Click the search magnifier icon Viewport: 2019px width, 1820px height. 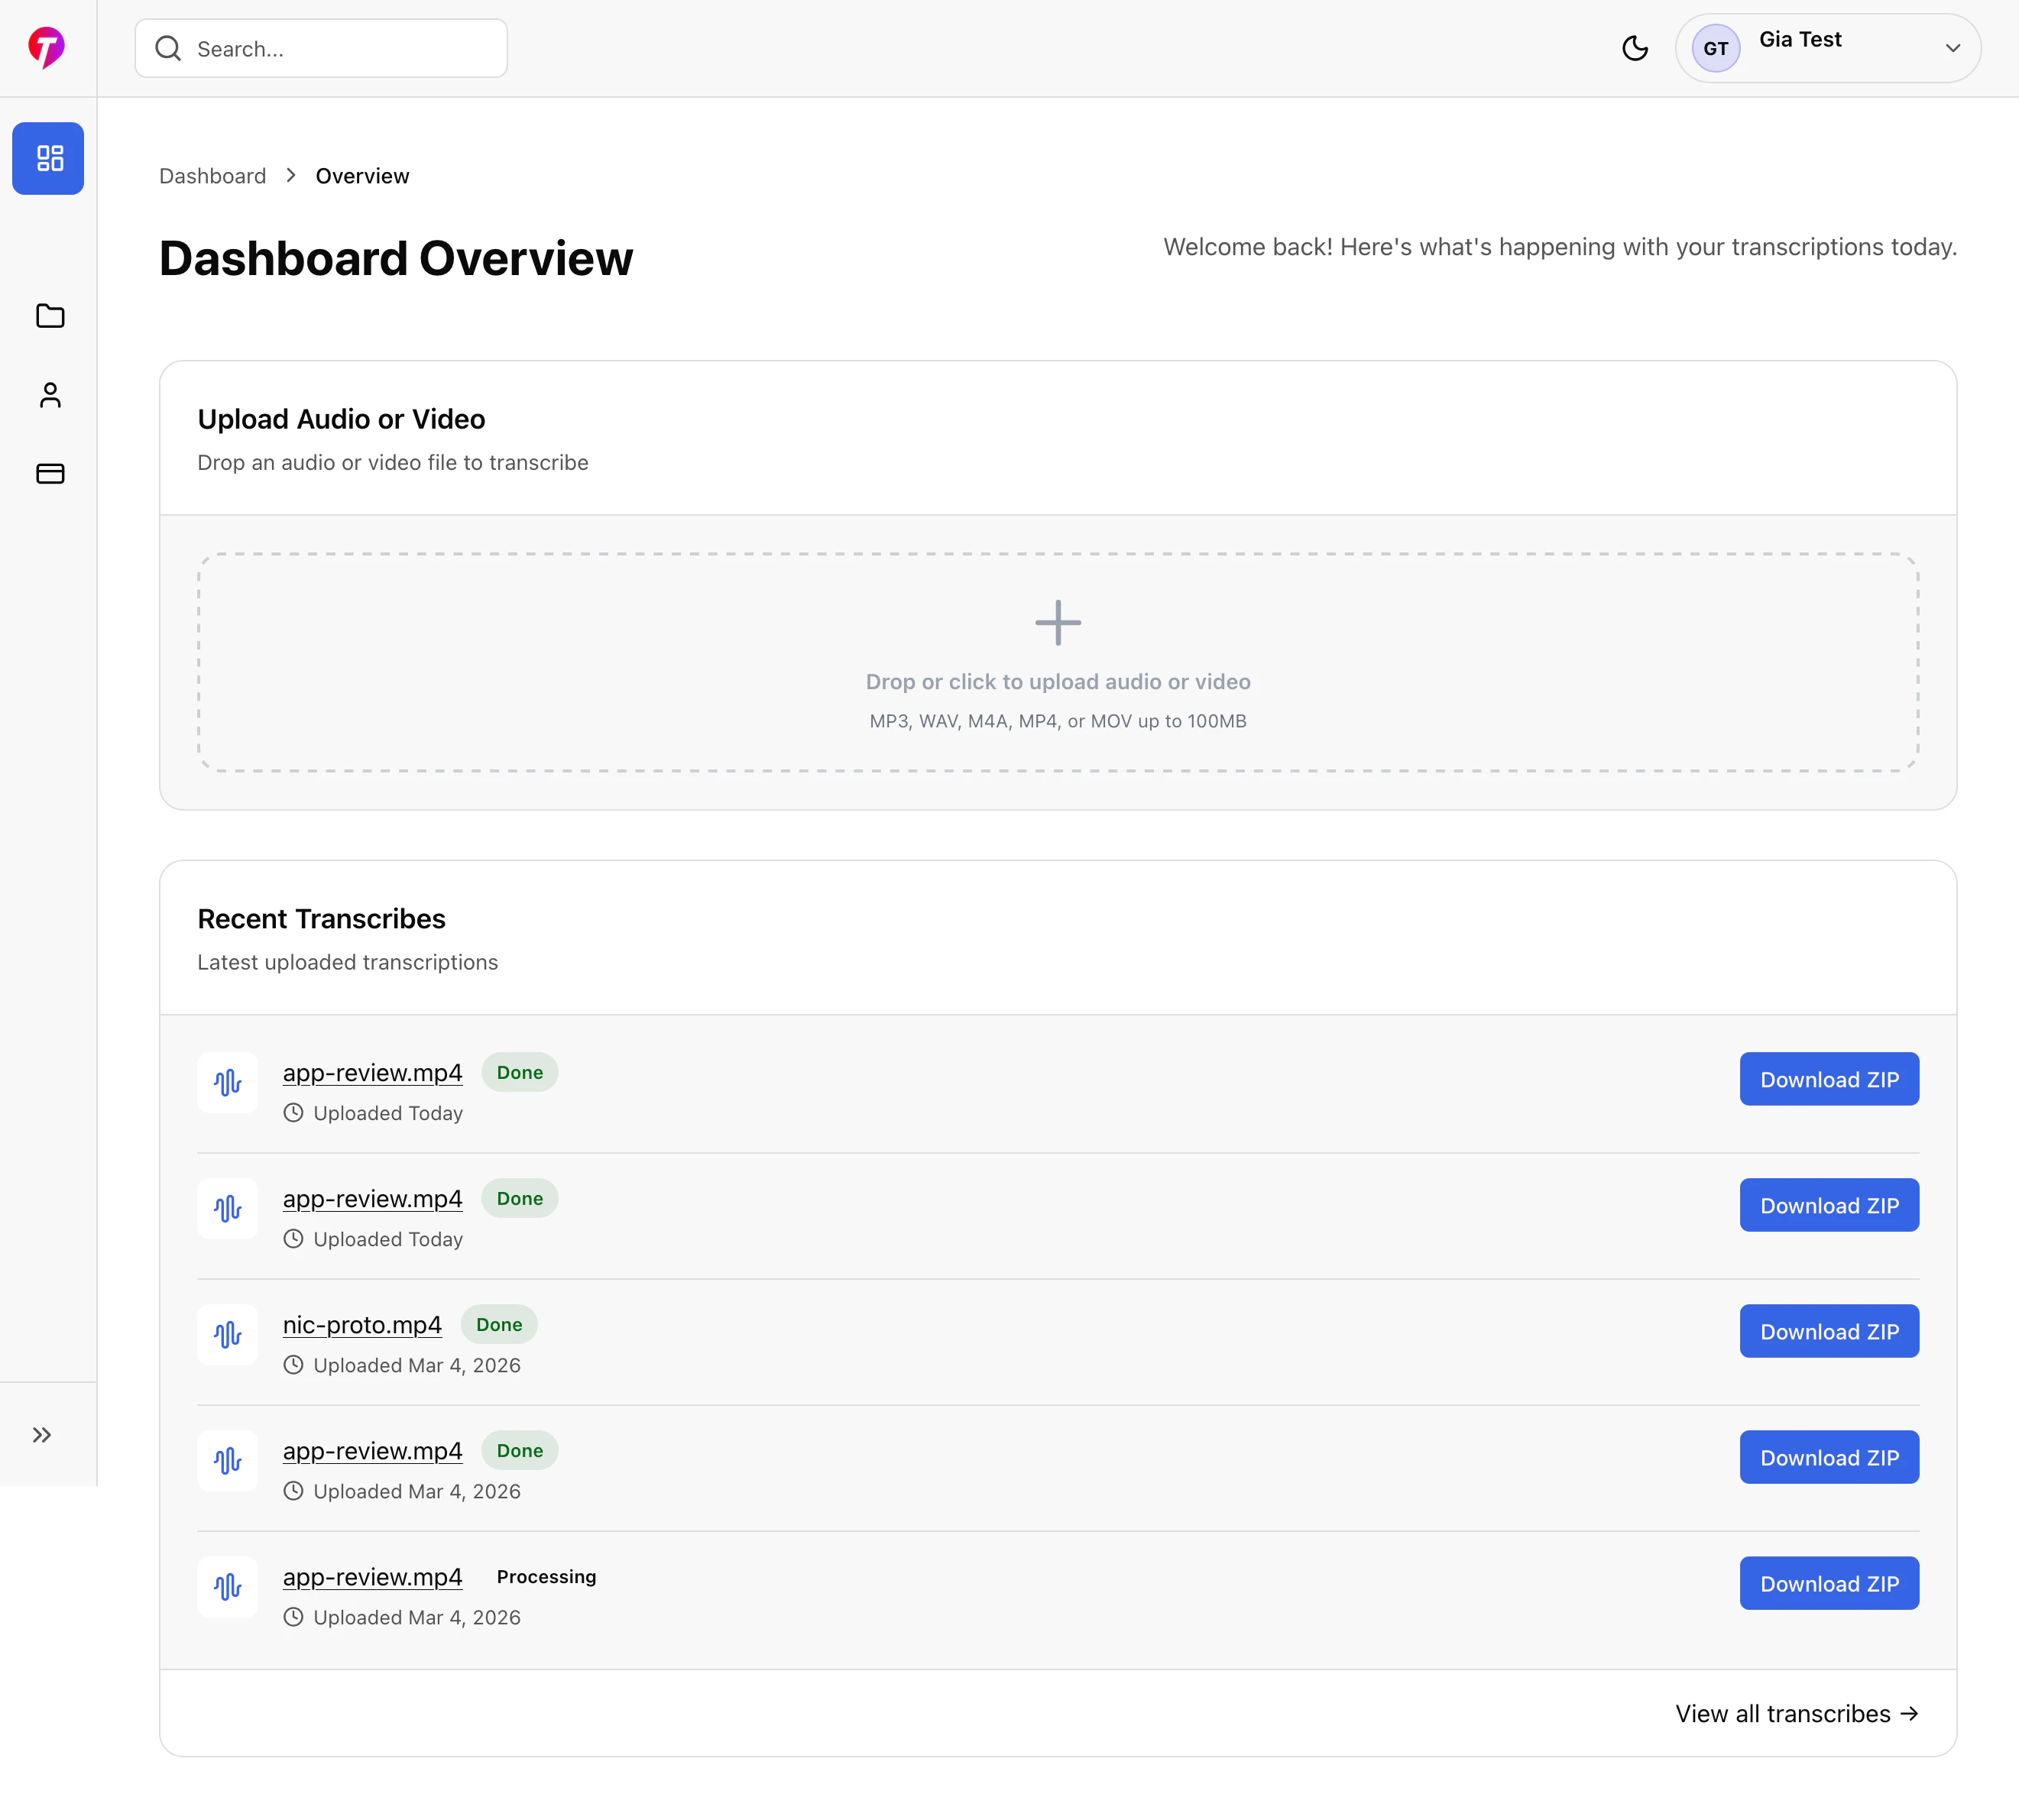[x=168, y=48]
